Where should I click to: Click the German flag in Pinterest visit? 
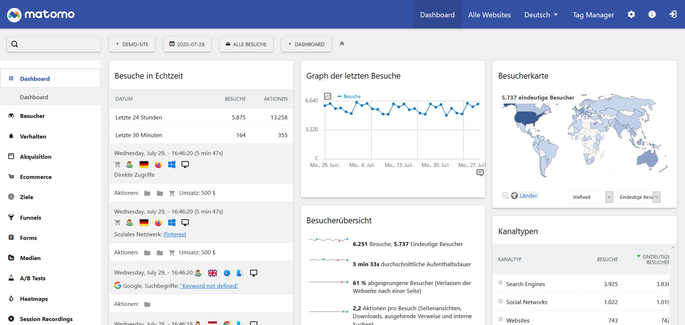pos(144,223)
